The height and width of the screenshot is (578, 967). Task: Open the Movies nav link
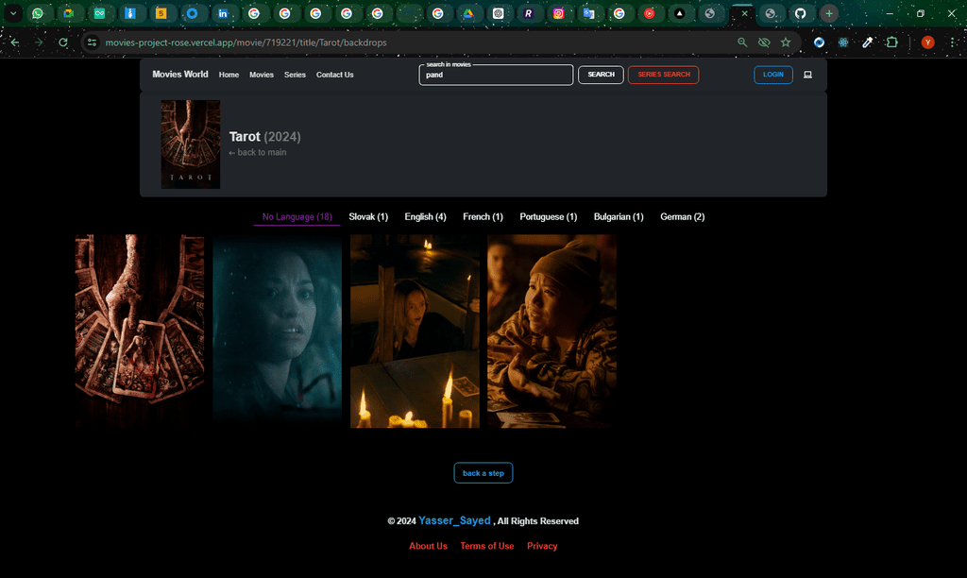[x=262, y=75]
